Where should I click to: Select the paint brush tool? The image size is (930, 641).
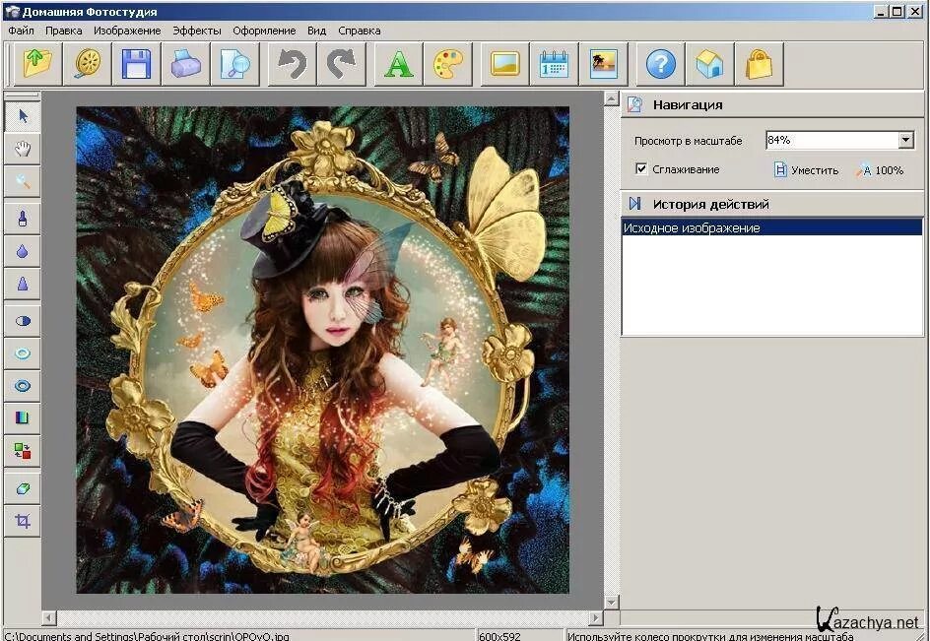point(23,219)
